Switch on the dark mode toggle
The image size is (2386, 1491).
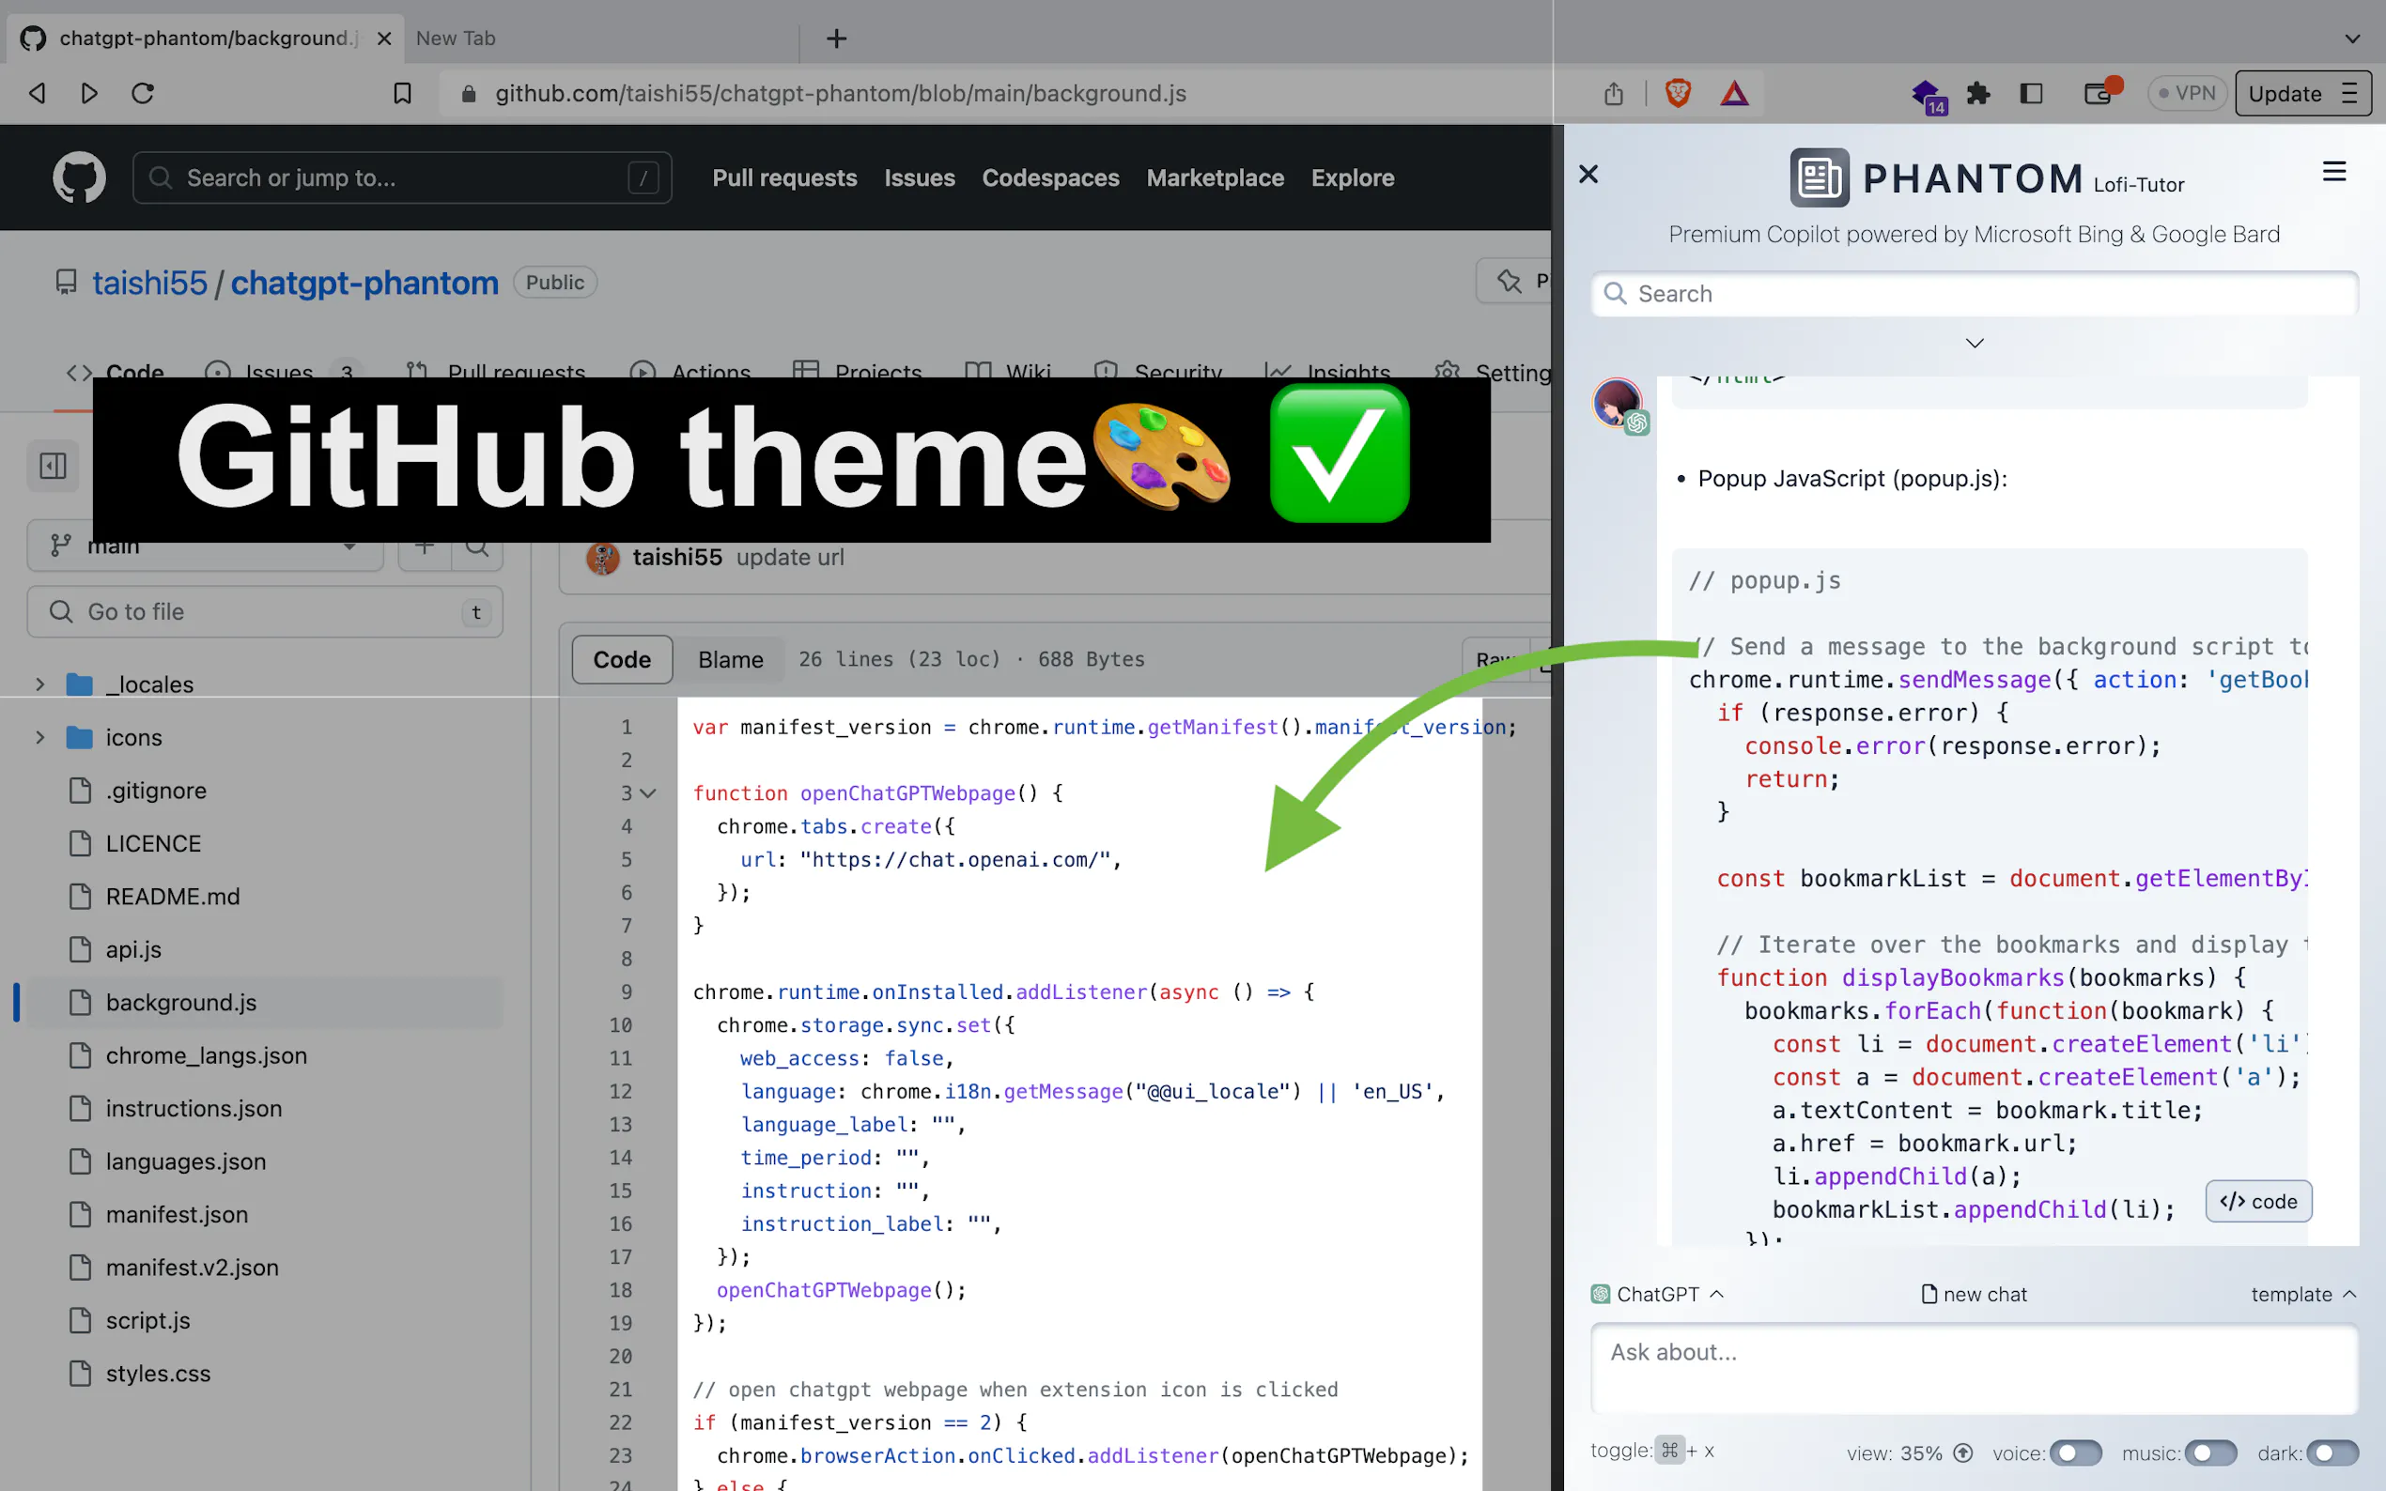pyautogui.click(x=2332, y=1453)
